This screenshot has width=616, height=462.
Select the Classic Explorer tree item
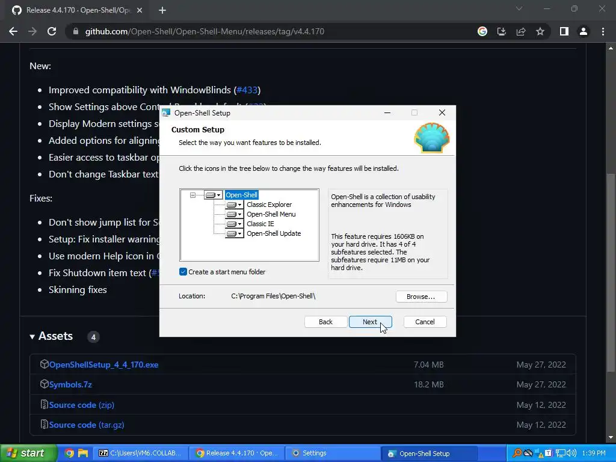269,205
